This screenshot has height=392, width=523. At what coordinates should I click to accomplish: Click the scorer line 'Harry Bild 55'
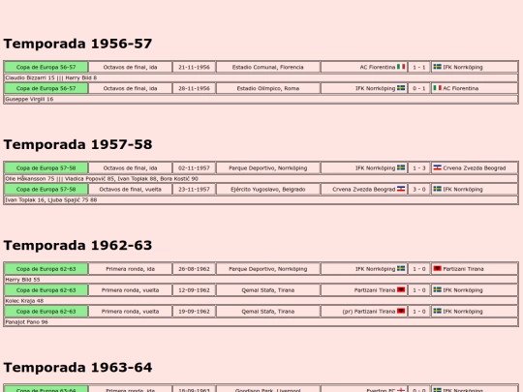(x=261, y=280)
